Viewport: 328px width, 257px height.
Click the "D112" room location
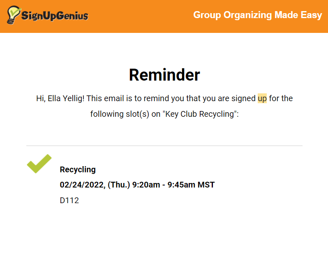[x=69, y=201]
